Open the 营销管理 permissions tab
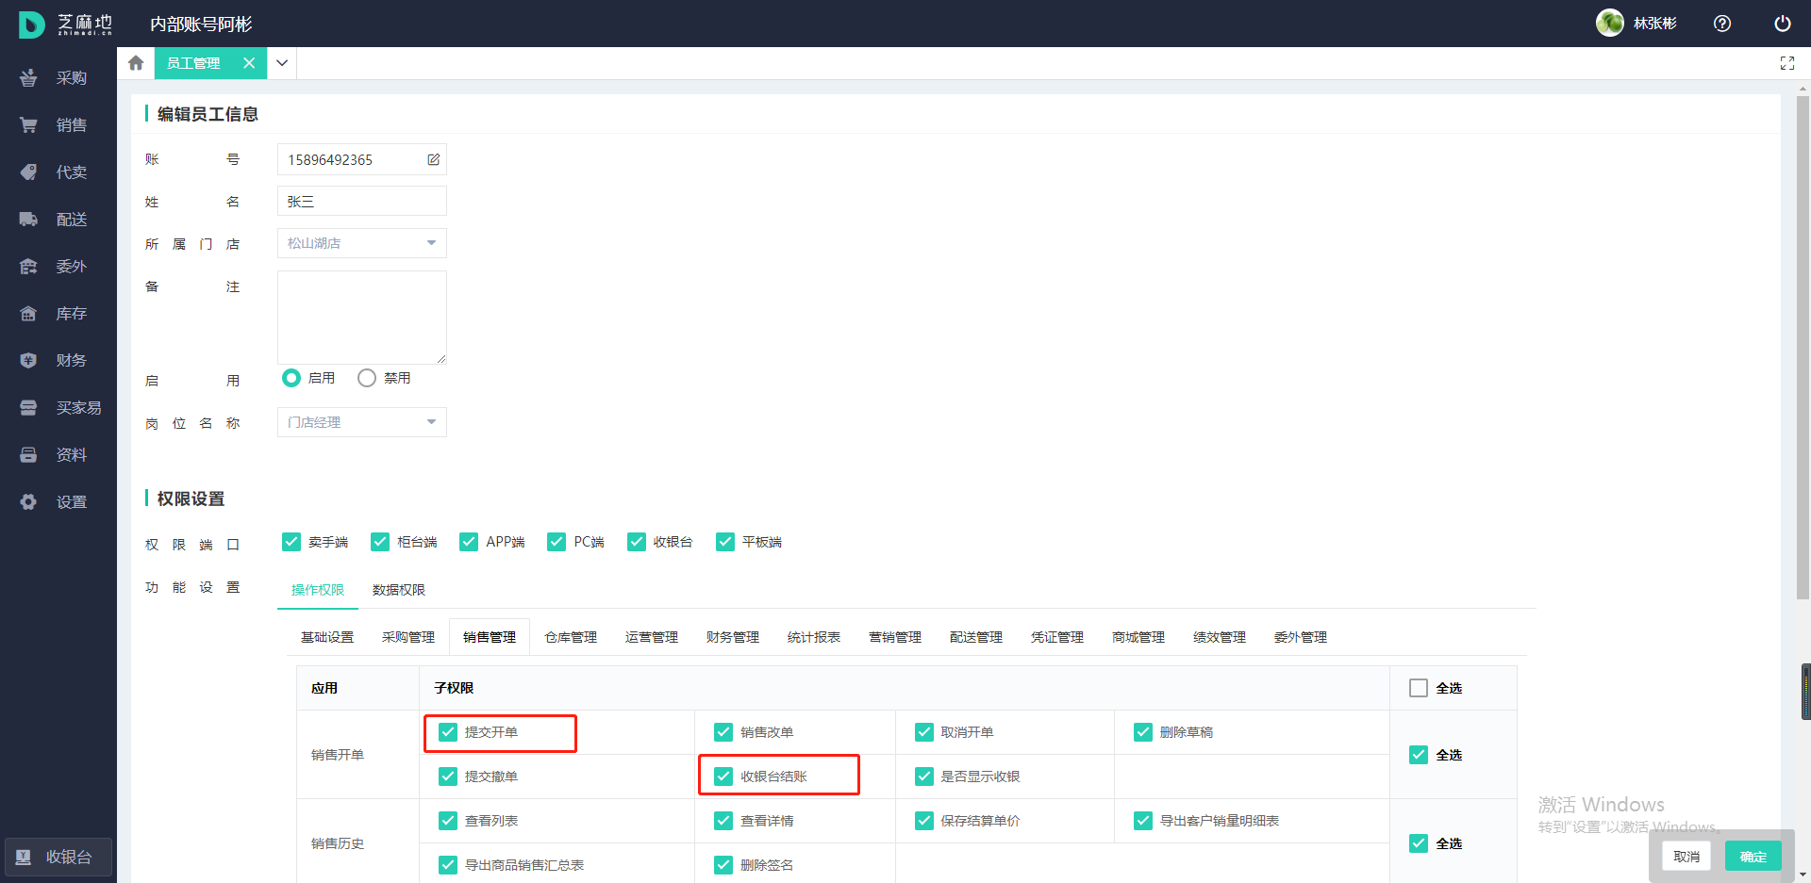The height and width of the screenshot is (883, 1811). [x=895, y=638]
